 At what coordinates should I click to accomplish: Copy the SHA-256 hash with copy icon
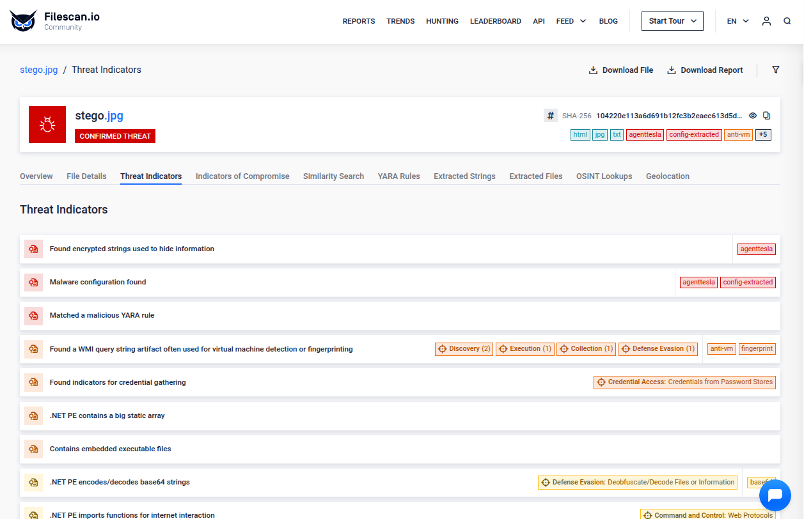767,116
